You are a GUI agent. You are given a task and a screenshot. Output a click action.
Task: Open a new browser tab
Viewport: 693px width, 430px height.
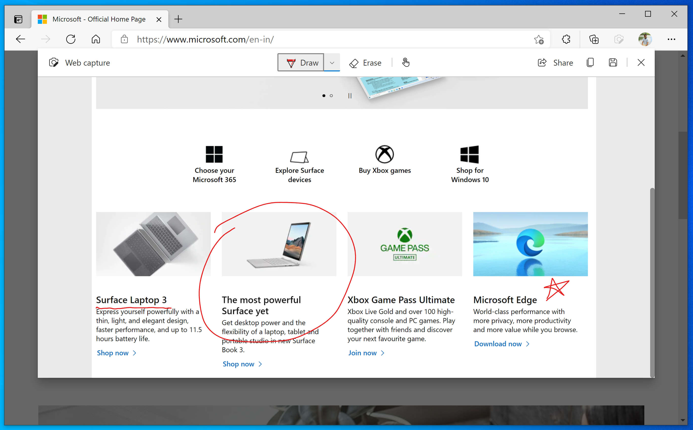click(x=178, y=19)
